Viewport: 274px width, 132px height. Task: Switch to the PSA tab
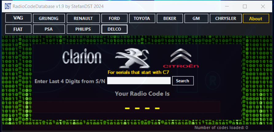click(x=49, y=29)
